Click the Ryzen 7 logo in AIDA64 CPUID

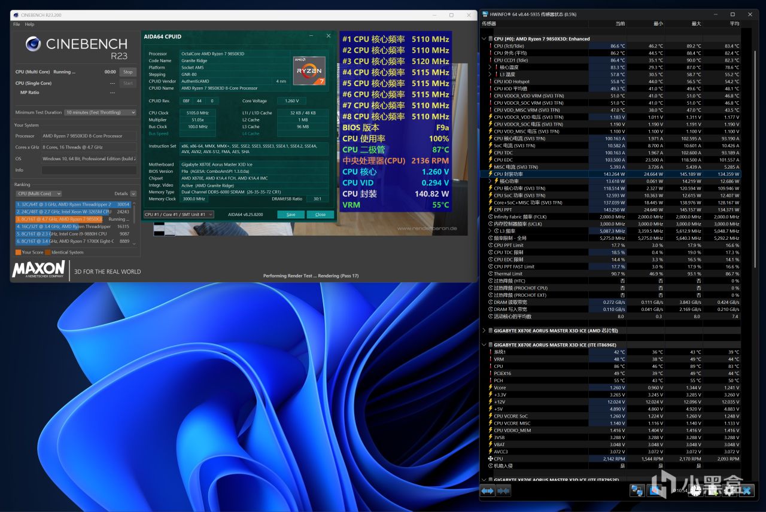point(309,71)
